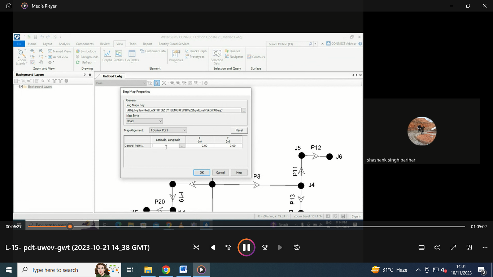
Task: Click the Contours ribbon item
Action: (x=256, y=57)
